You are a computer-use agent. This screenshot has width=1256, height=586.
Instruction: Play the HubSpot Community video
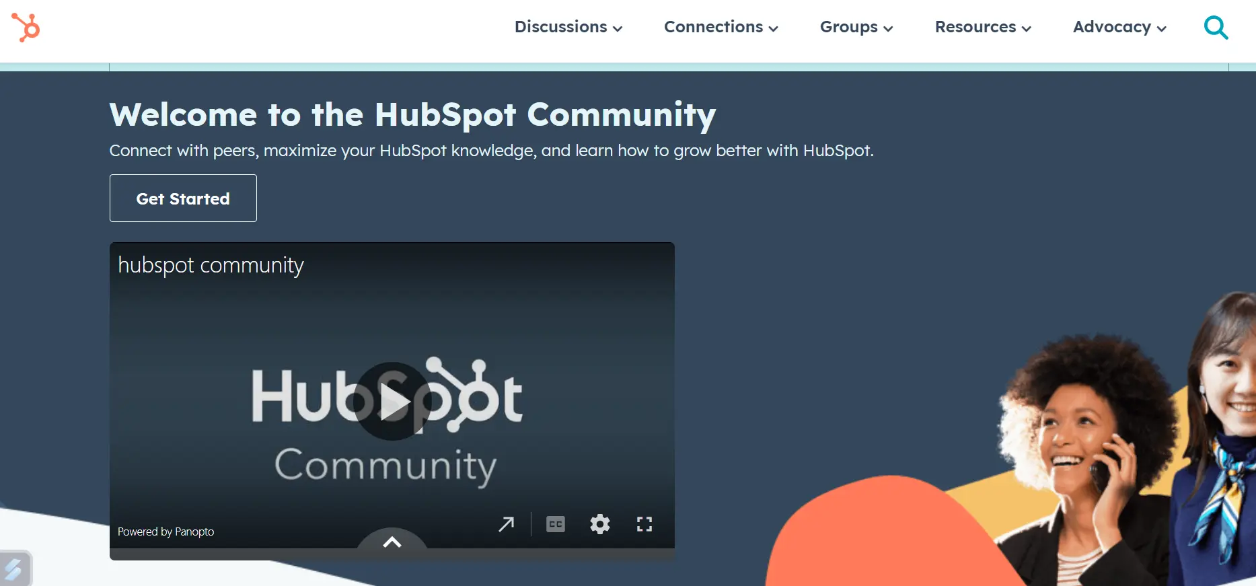pos(393,402)
